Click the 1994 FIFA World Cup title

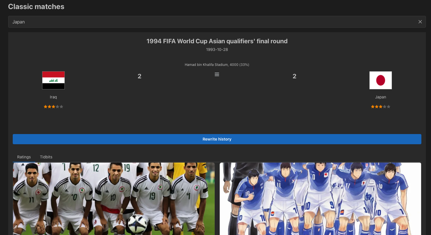click(x=217, y=41)
